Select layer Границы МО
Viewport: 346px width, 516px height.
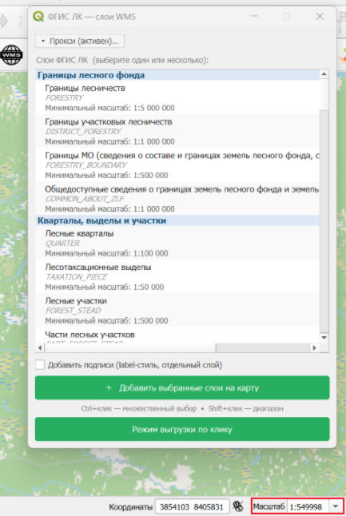coord(177,165)
